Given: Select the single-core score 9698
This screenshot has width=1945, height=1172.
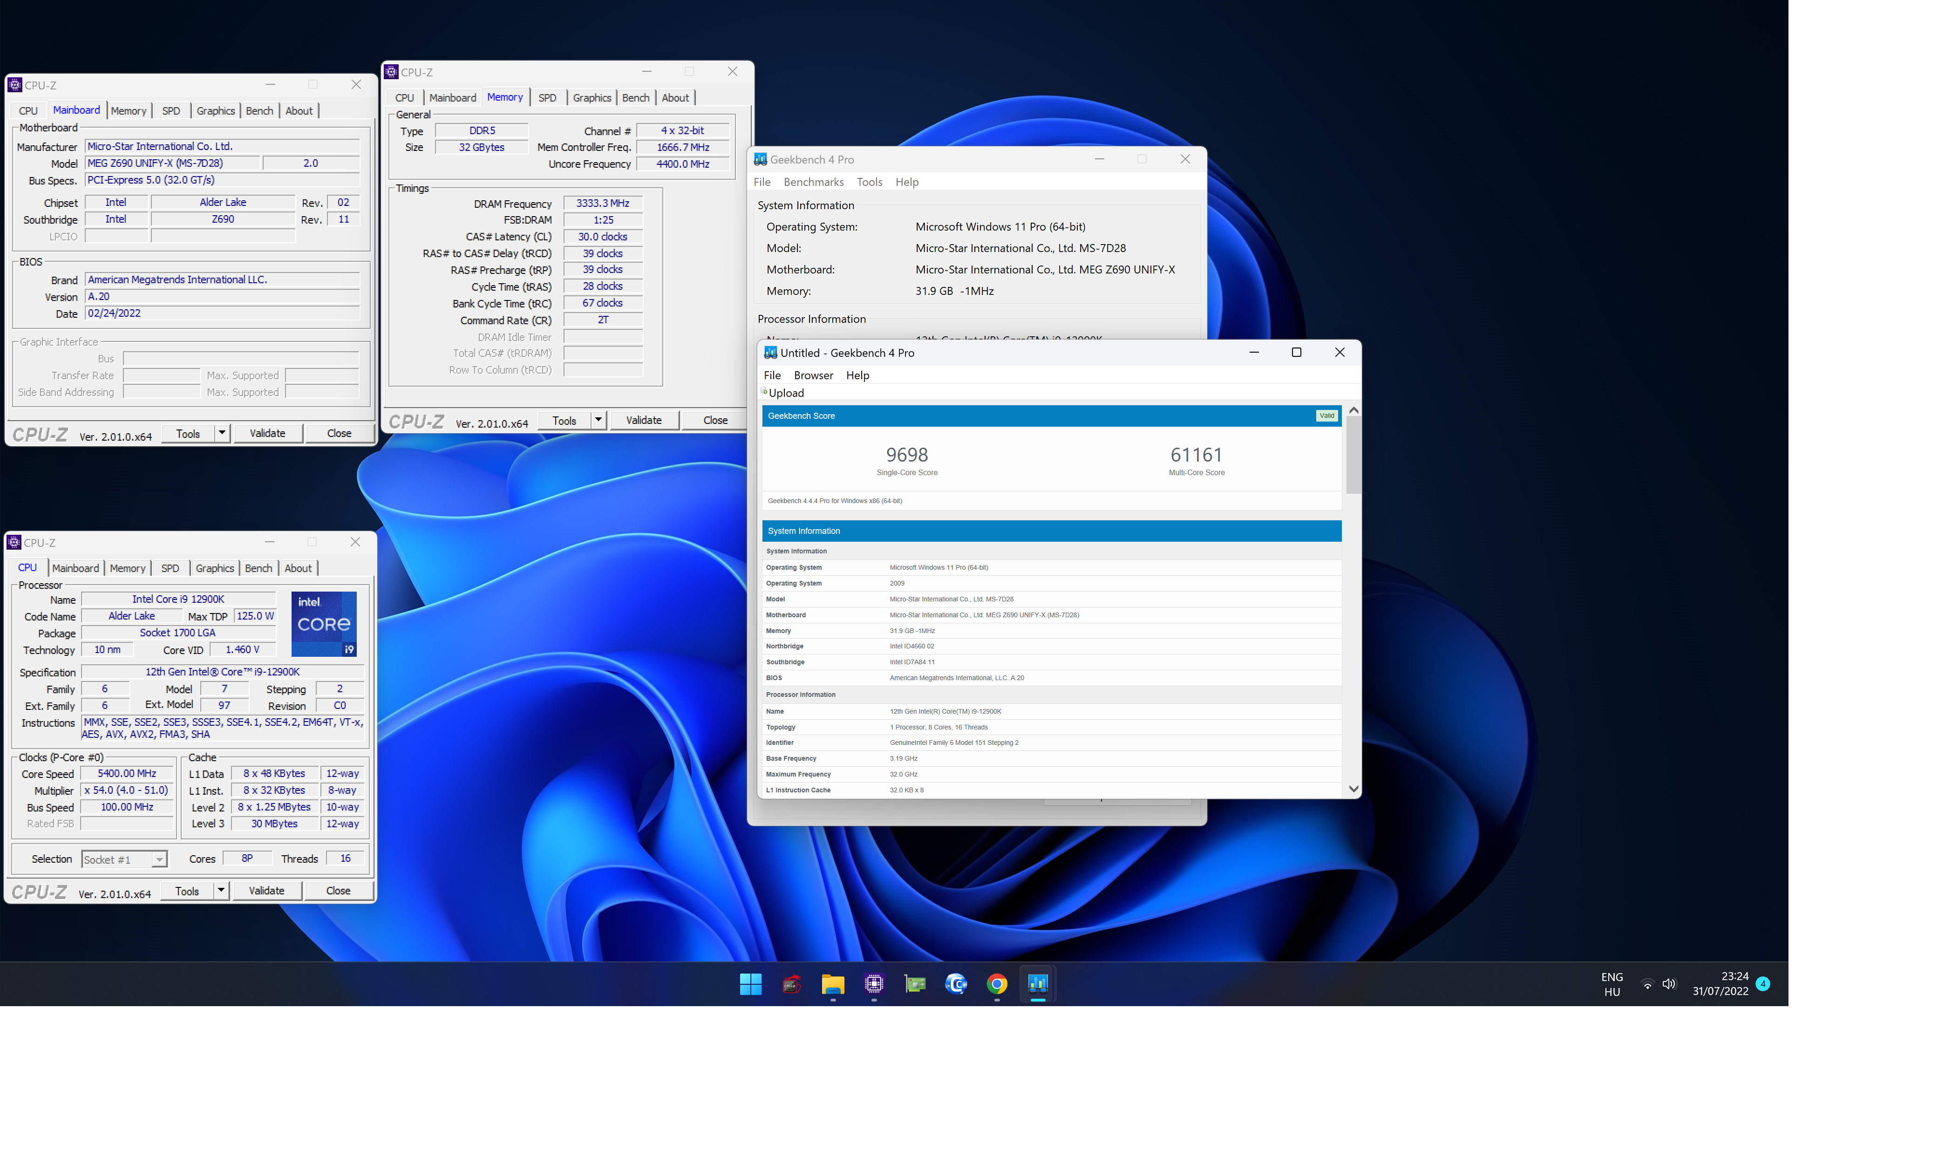Looking at the screenshot, I should (x=906, y=455).
